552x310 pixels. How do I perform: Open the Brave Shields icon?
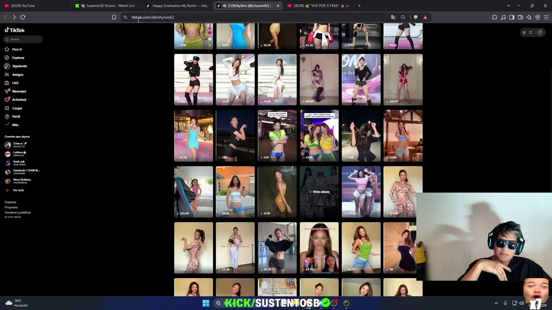[416, 17]
